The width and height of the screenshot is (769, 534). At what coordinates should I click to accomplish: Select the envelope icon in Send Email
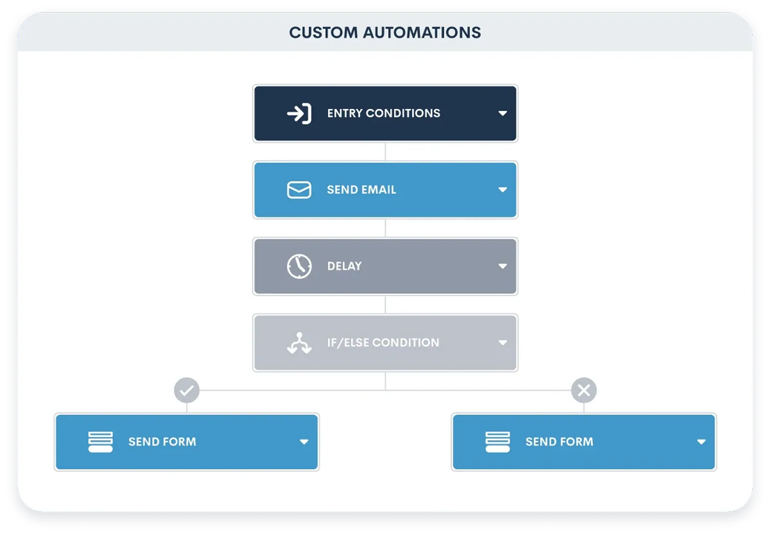click(298, 190)
